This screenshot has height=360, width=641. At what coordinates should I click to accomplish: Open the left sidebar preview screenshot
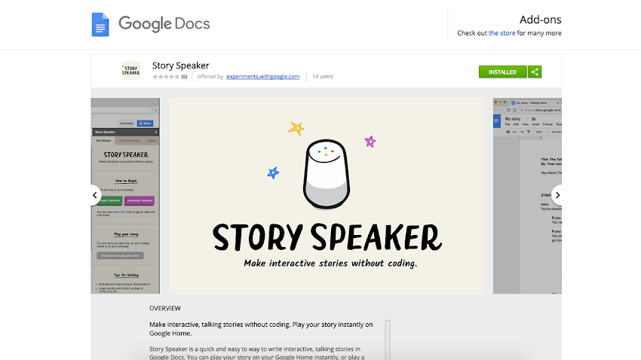(125, 196)
